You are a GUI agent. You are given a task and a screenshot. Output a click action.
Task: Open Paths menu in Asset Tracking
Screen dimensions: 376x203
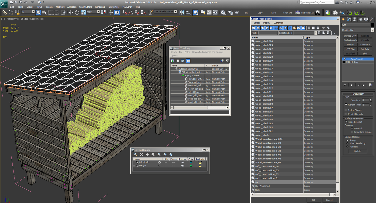[187, 52]
